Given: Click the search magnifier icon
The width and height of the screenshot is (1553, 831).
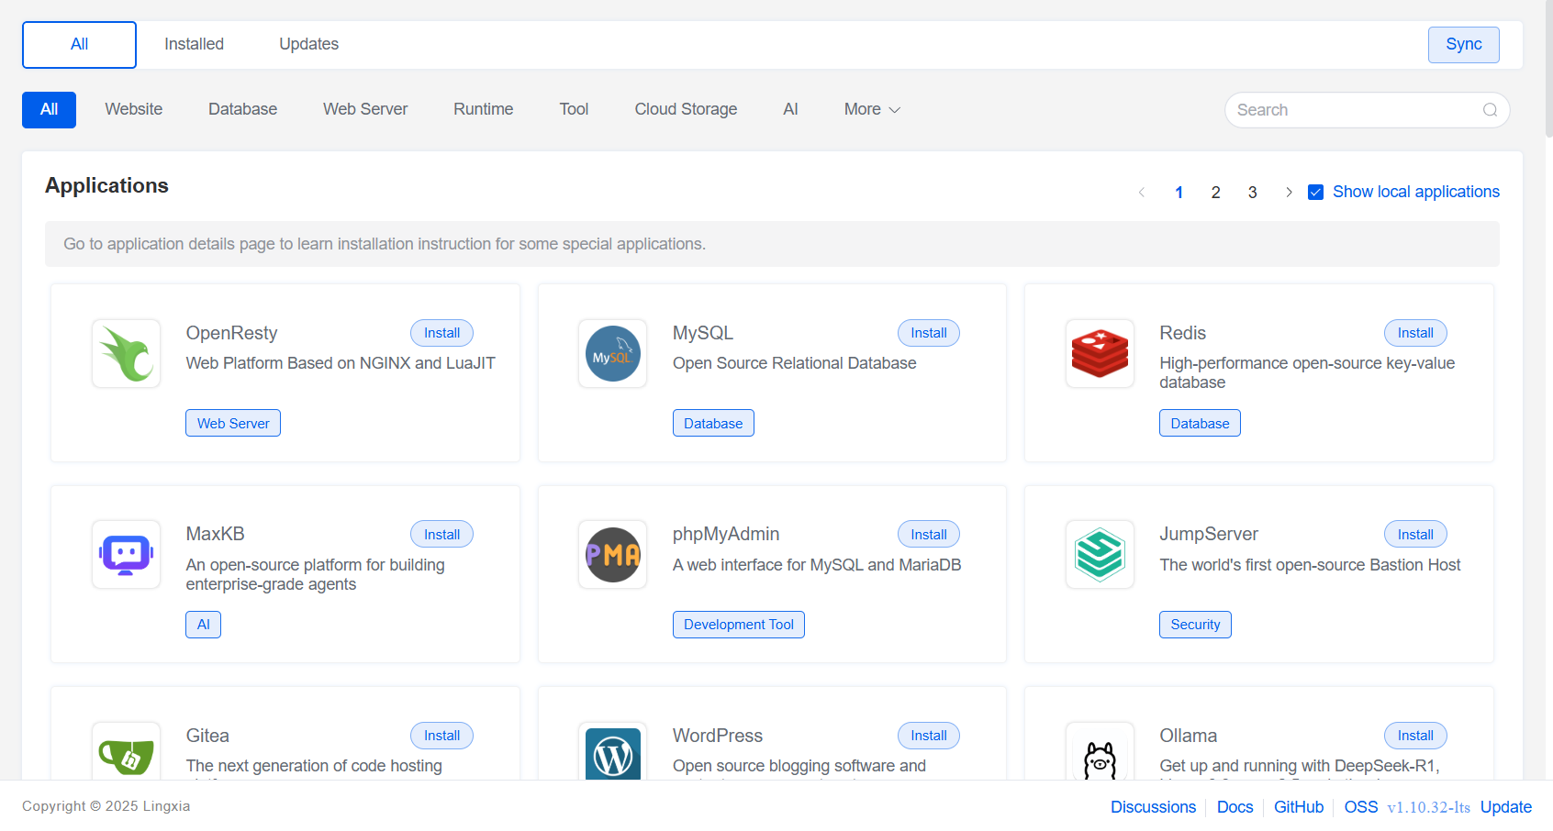Looking at the screenshot, I should pyautogui.click(x=1490, y=110).
